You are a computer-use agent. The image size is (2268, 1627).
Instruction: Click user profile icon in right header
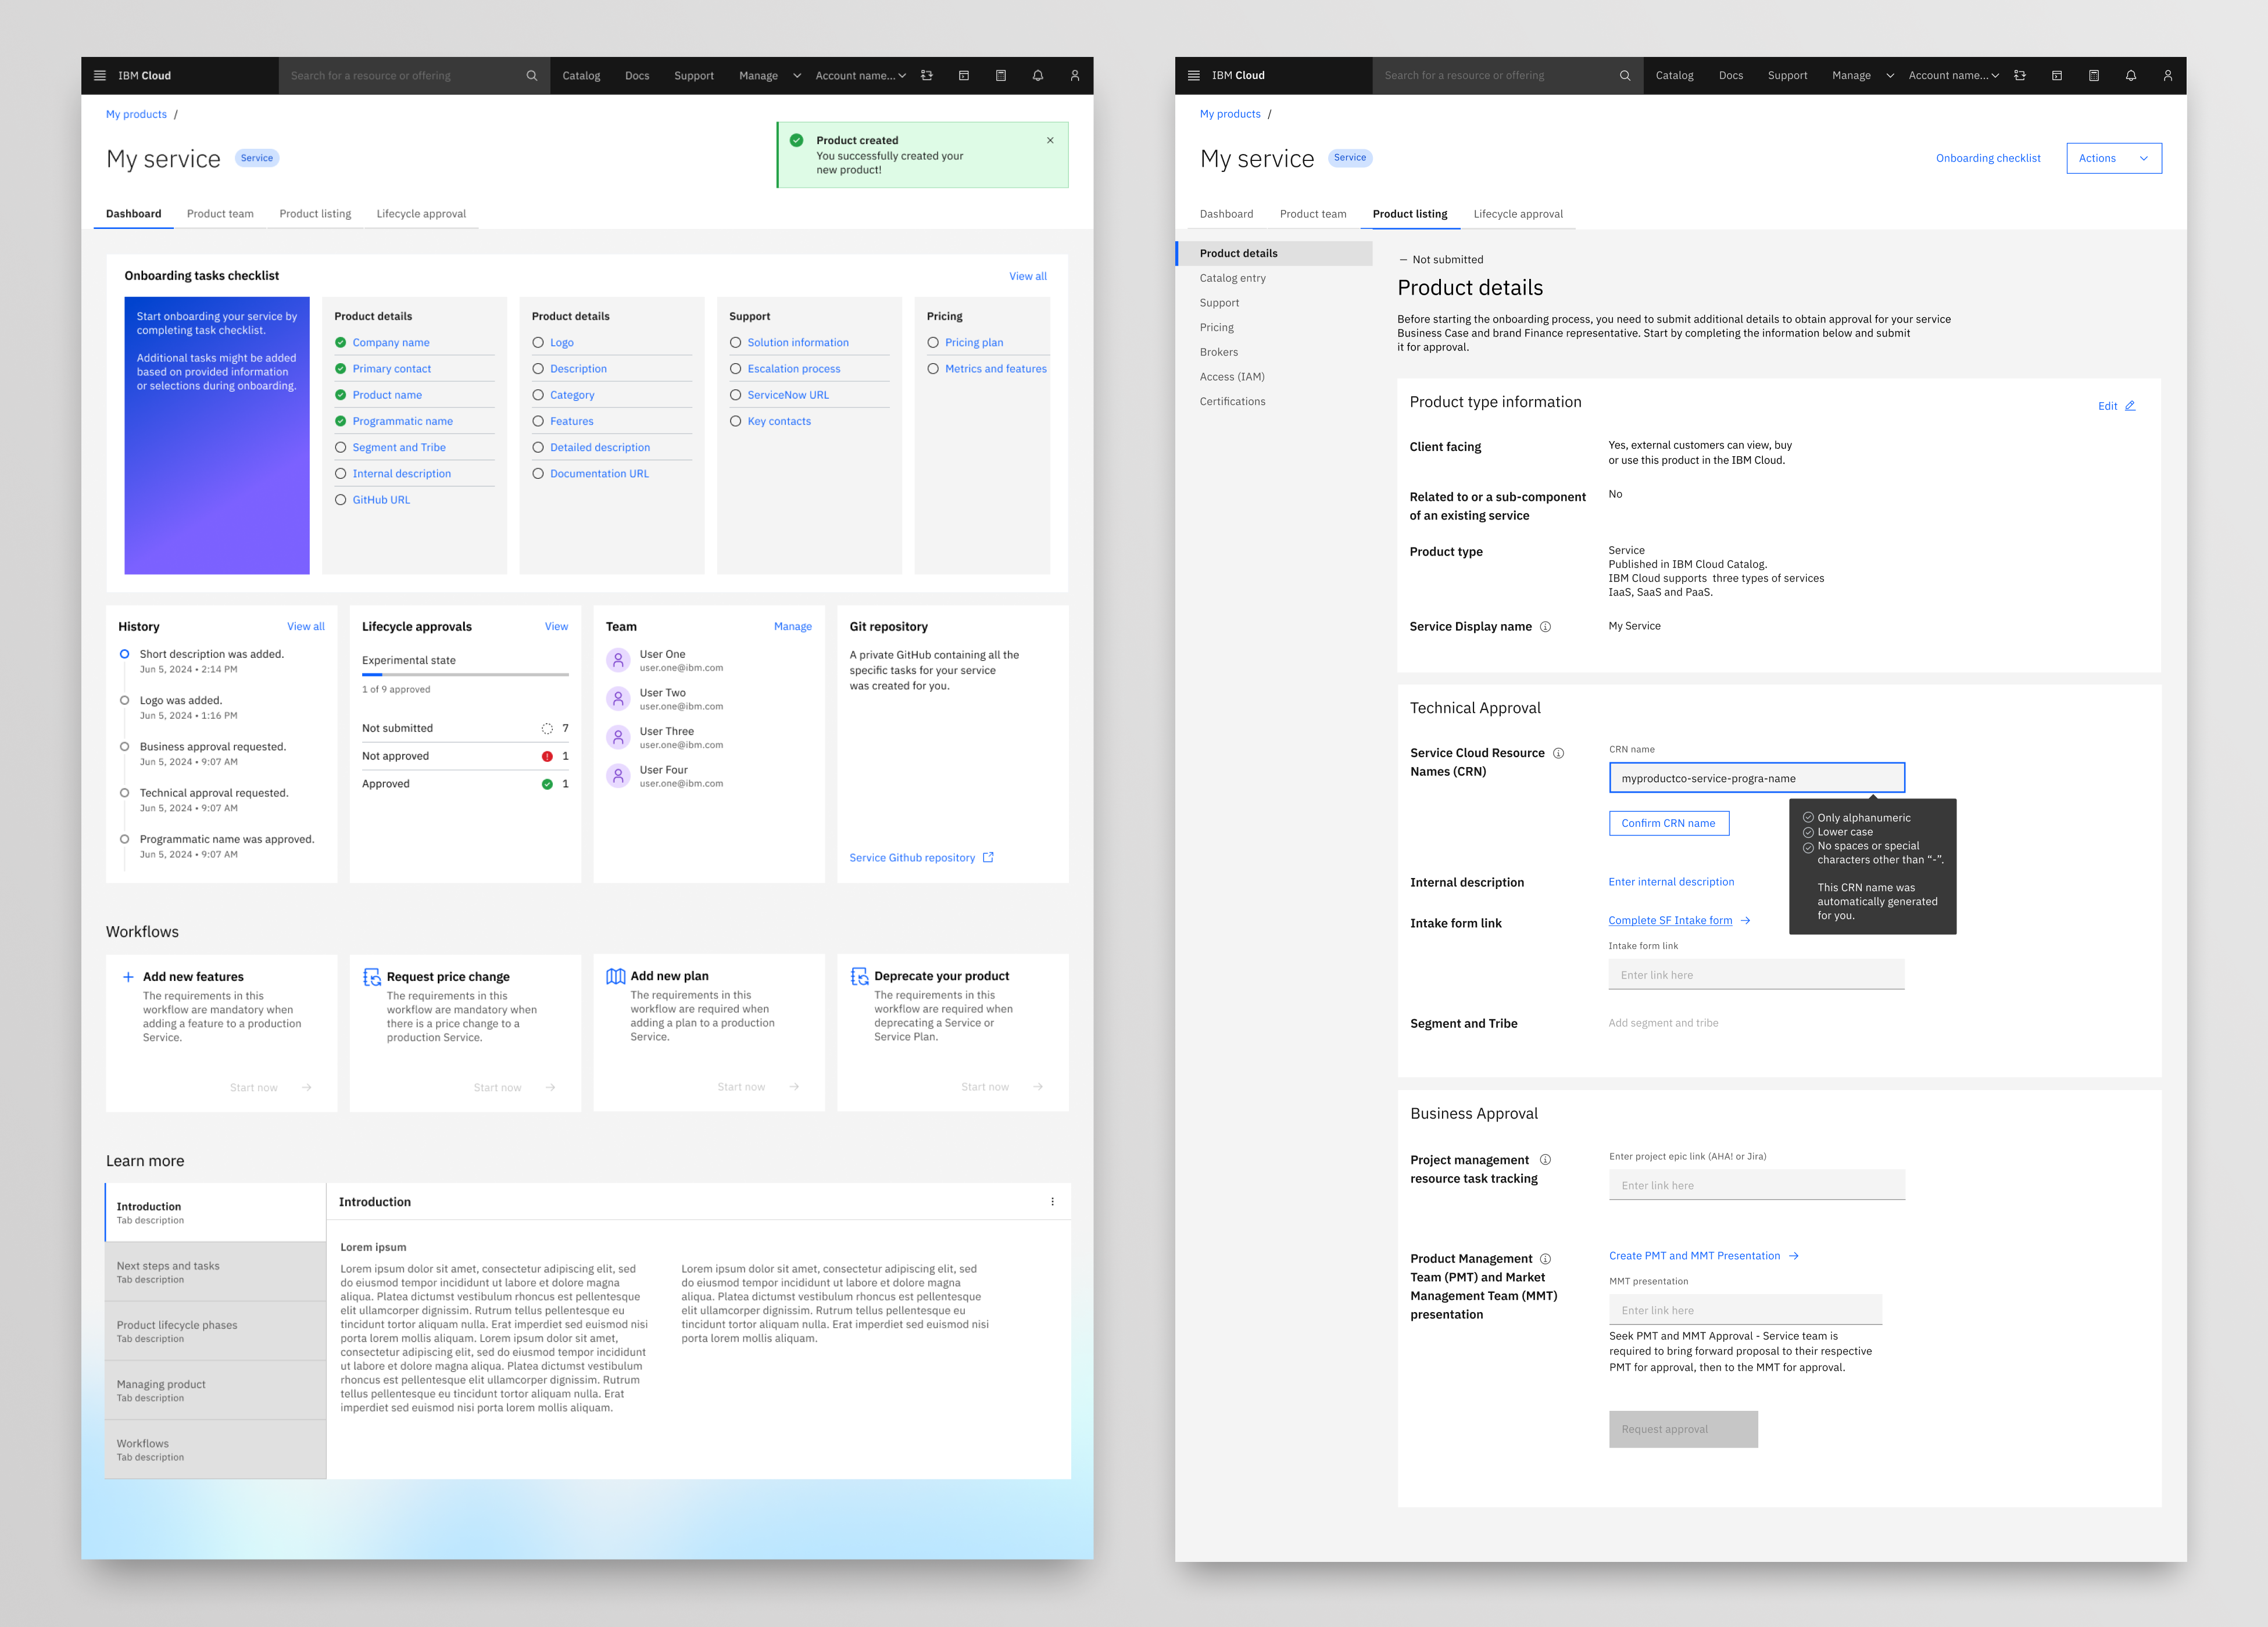2167,75
